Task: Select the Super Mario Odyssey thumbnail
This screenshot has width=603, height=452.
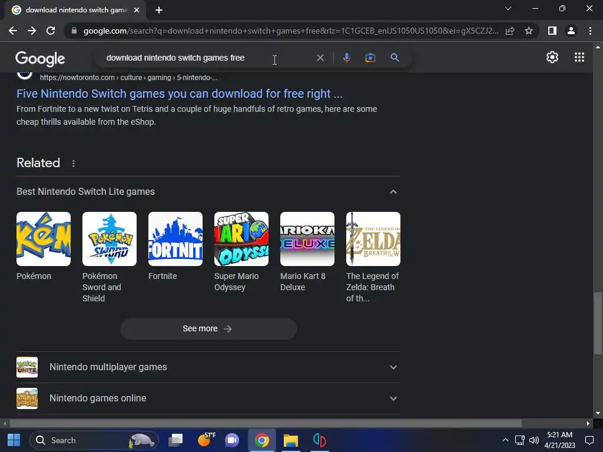Action: point(241,239)
